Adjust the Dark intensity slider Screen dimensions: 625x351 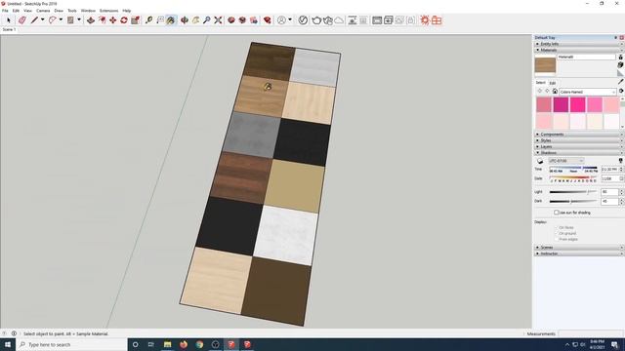573,202
